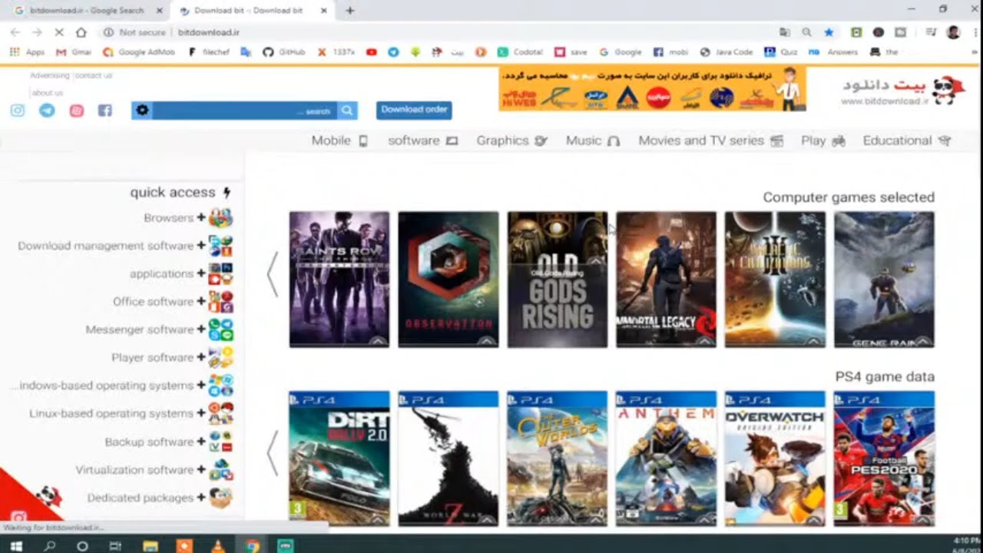Open Office software icon
This screenshot has height=553, width=983.
point(220,302)
